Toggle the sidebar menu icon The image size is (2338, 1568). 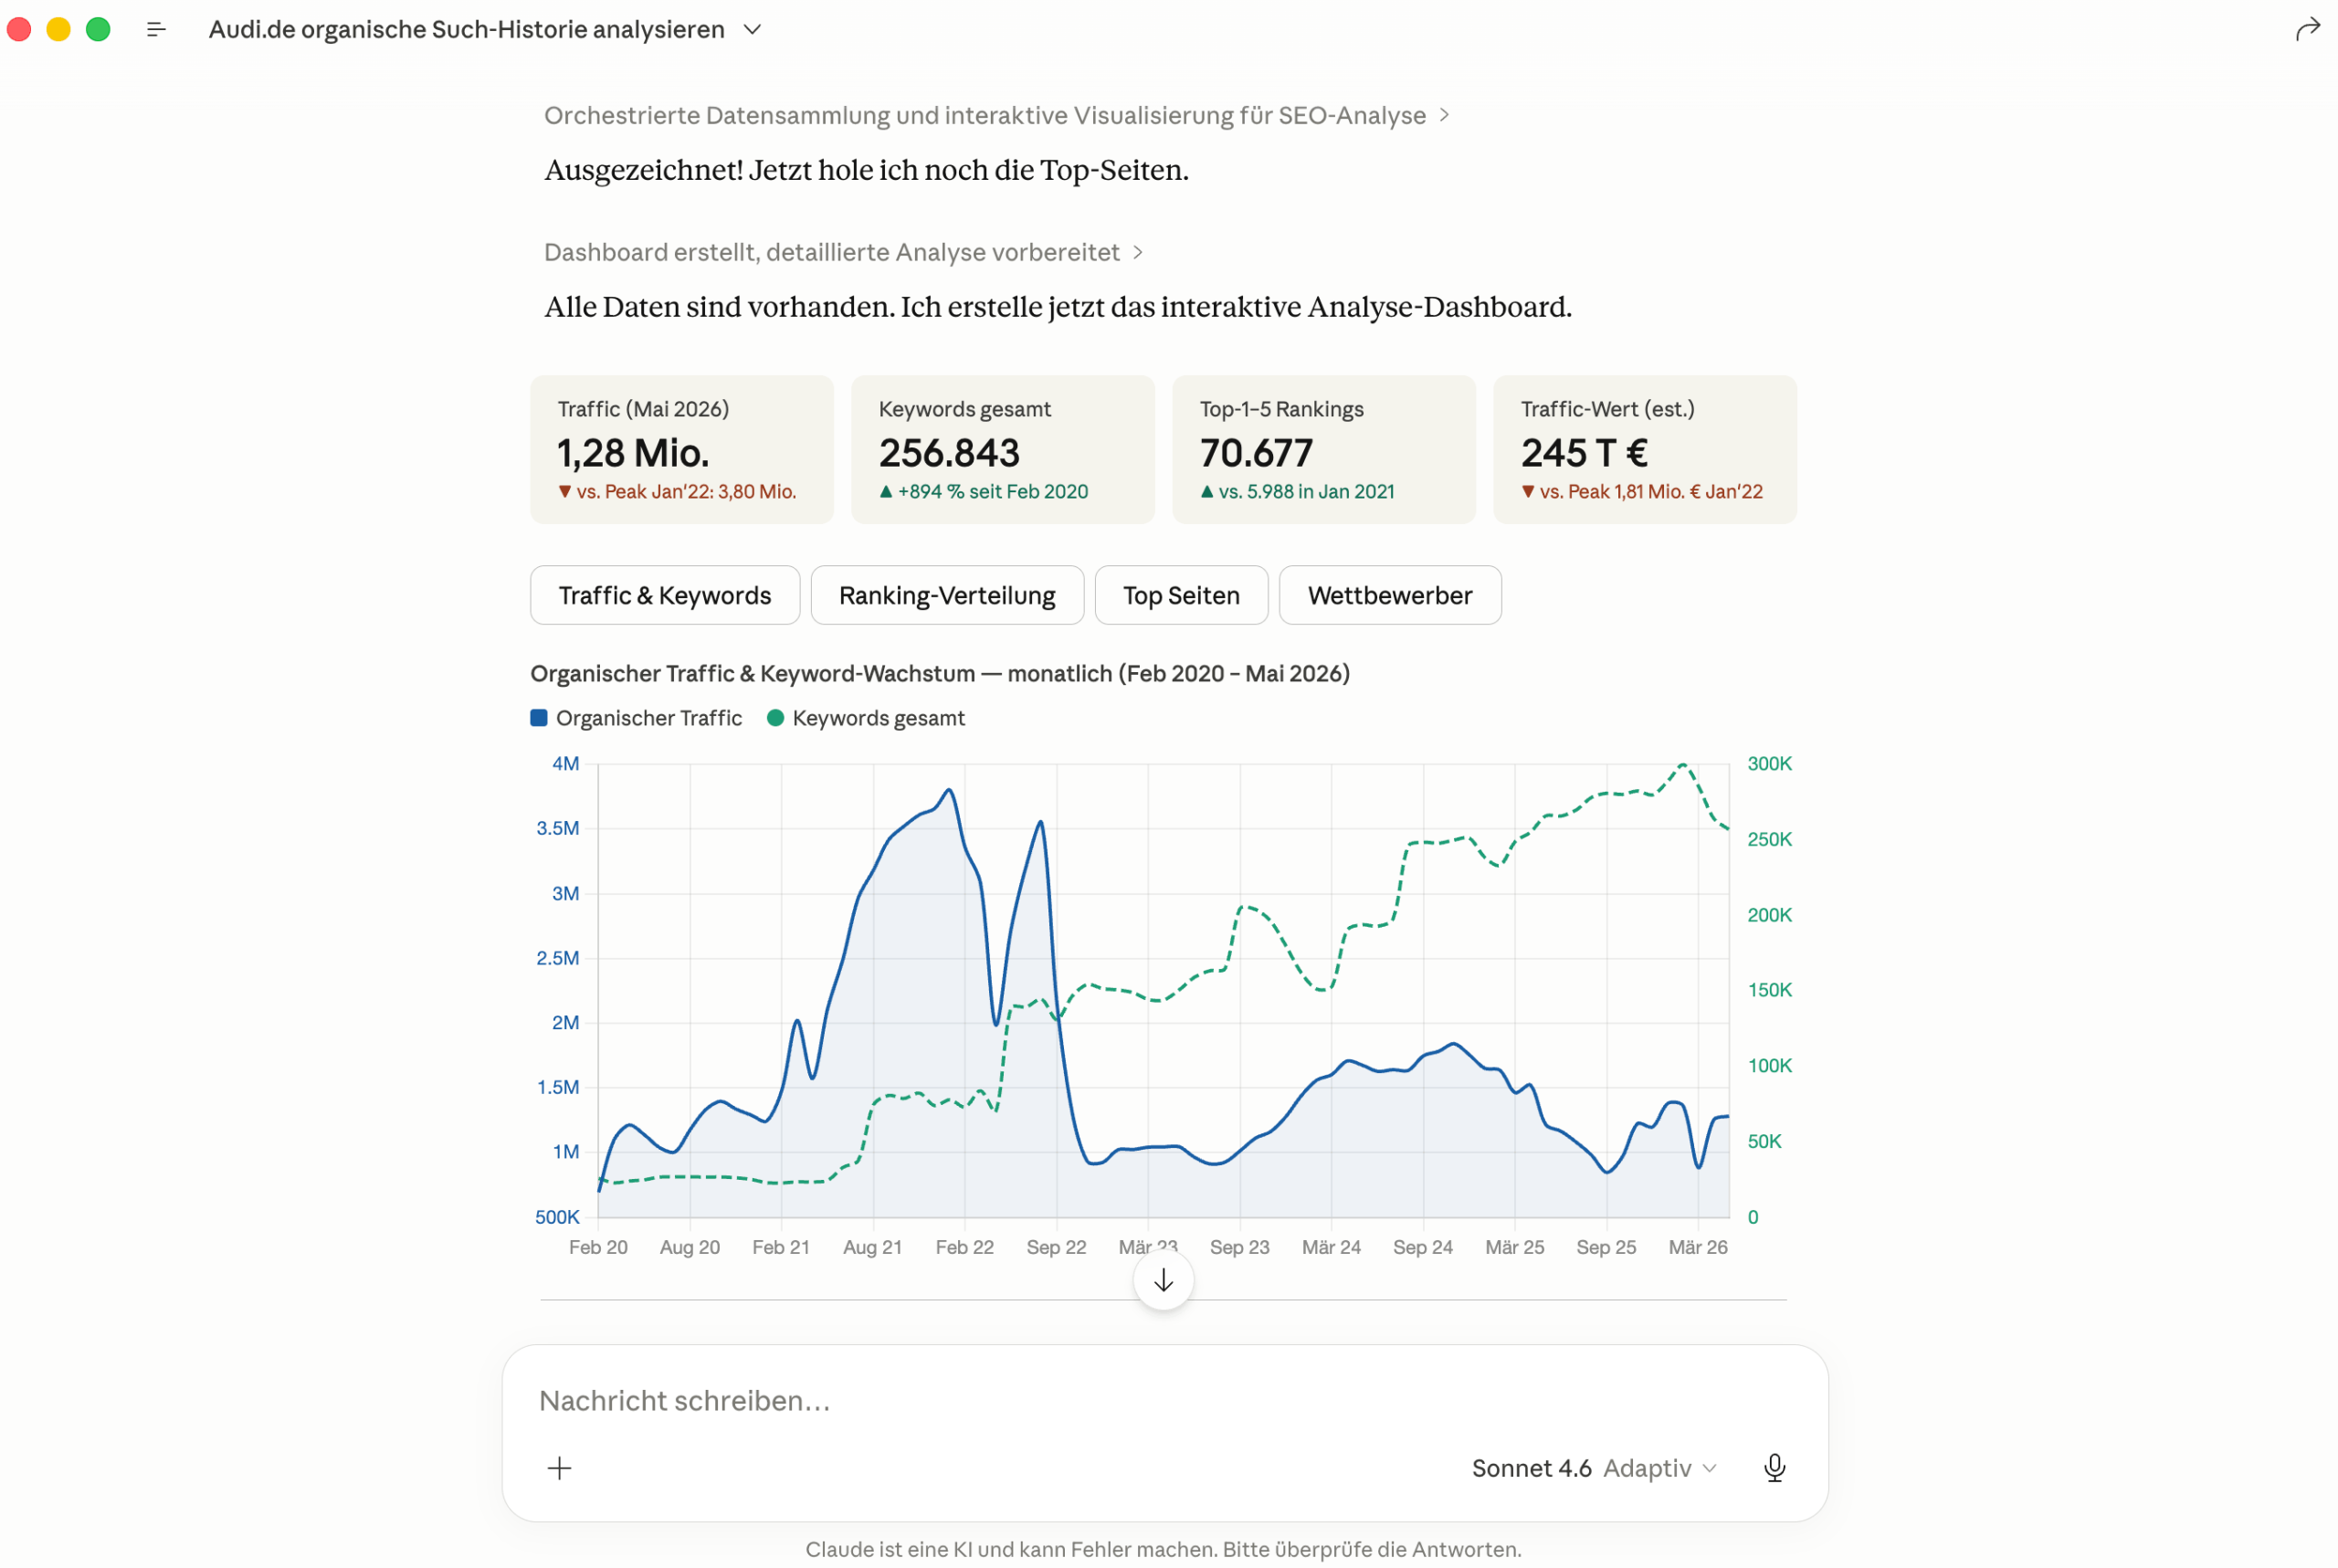156,30
